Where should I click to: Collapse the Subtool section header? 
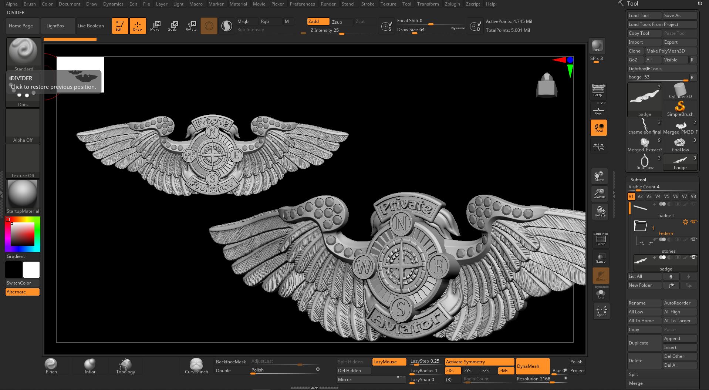click(x=638, y=179)
